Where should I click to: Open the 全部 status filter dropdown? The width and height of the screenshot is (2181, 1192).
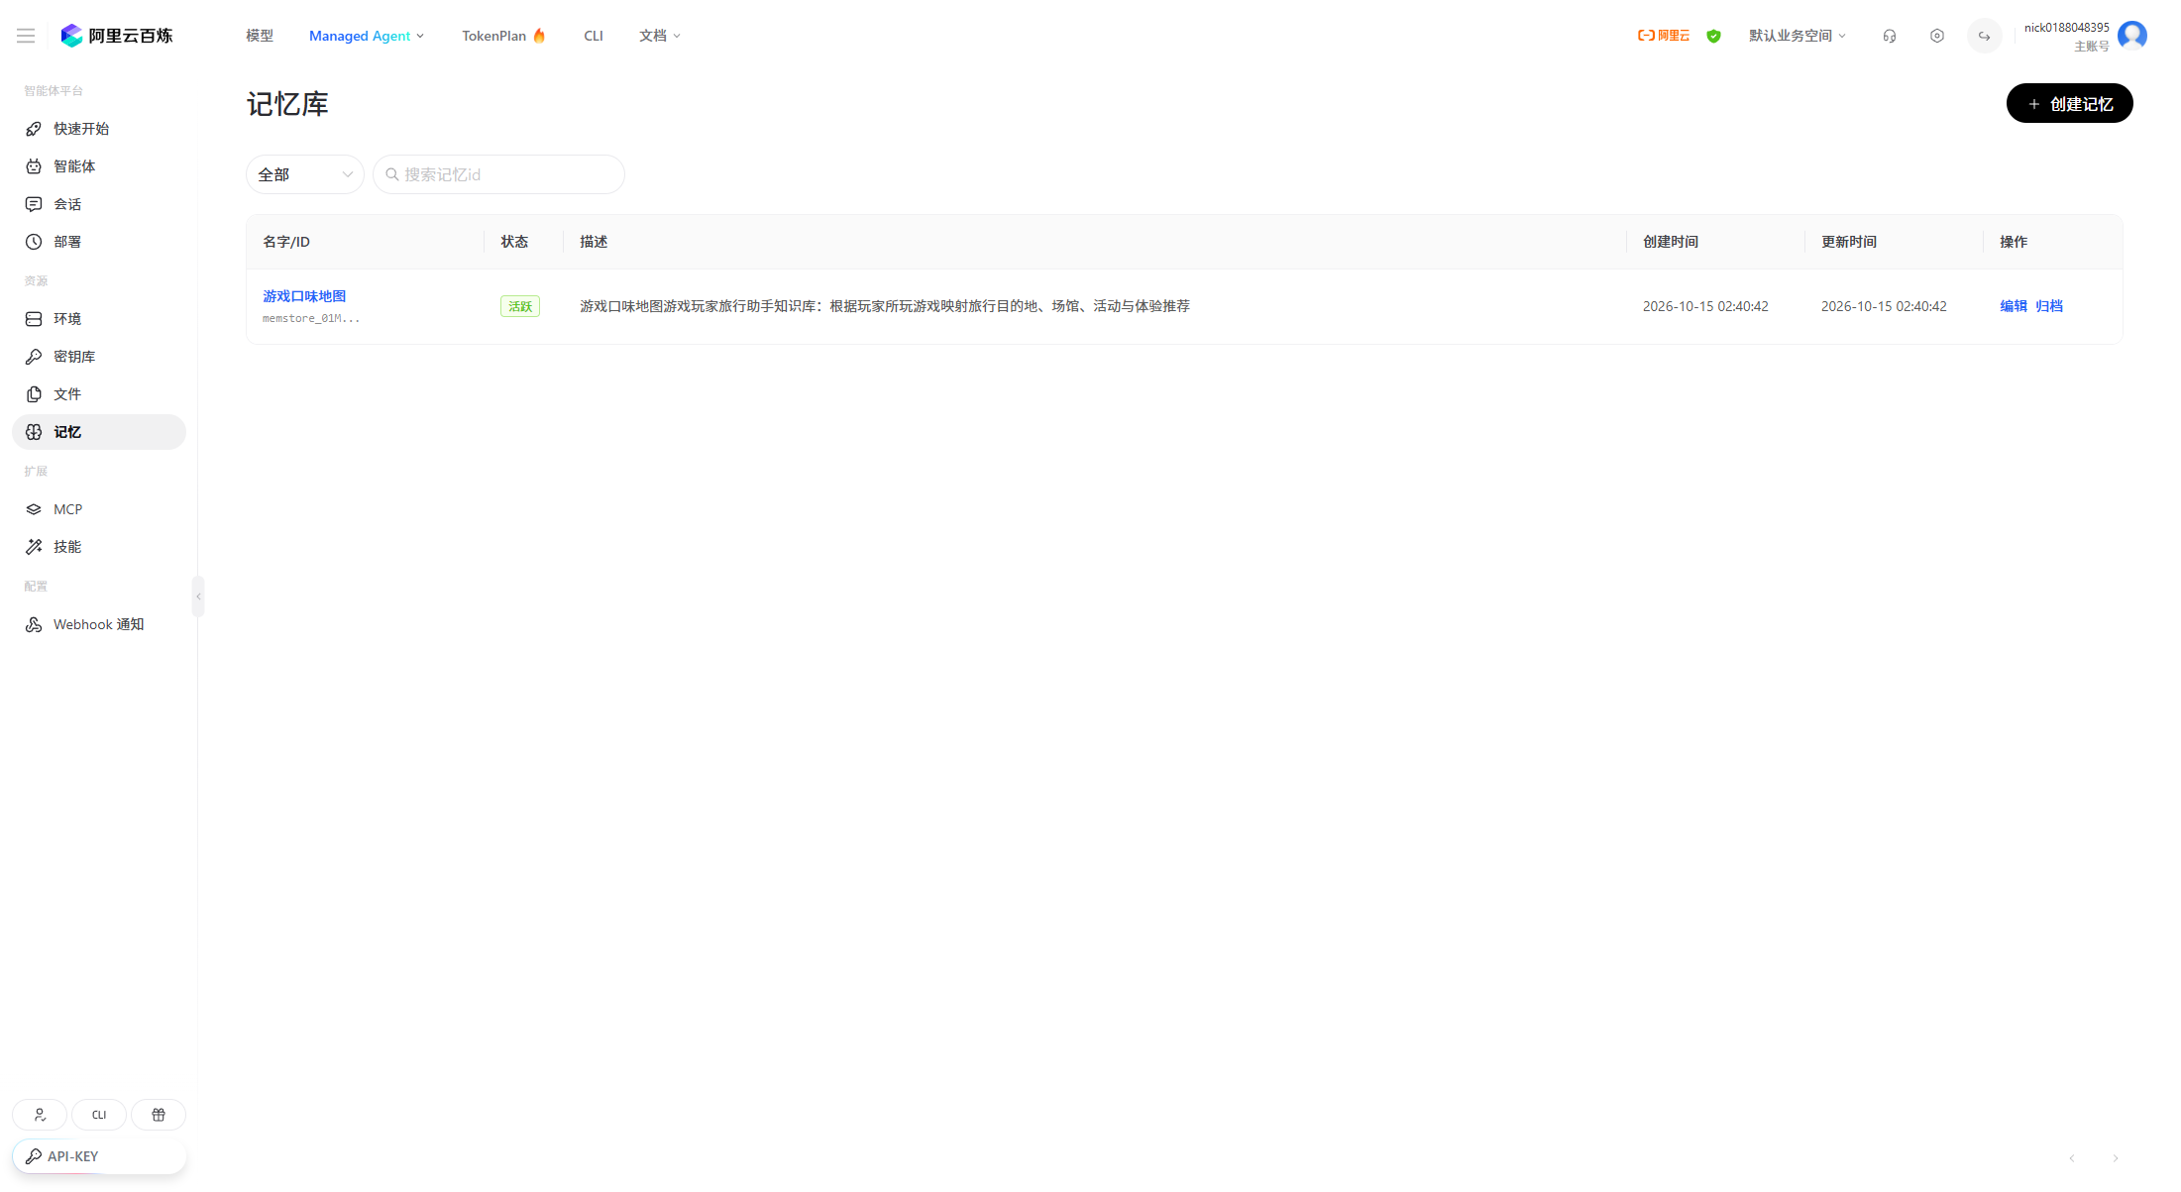(x=305, y=174)
